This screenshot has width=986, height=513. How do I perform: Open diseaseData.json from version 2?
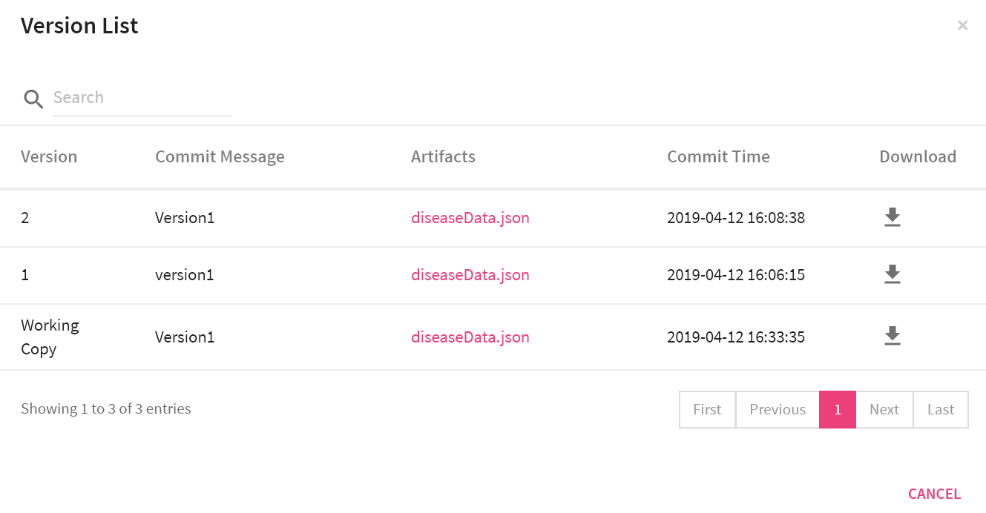[470, 217]
